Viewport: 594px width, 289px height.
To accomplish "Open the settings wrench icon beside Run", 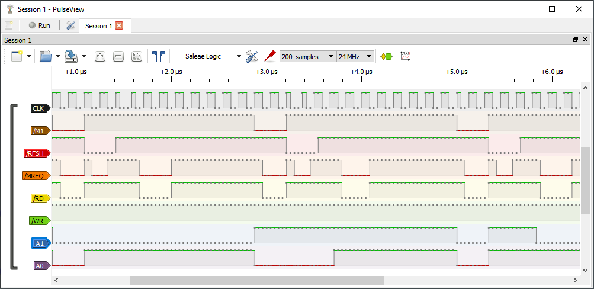I will 70,25.
